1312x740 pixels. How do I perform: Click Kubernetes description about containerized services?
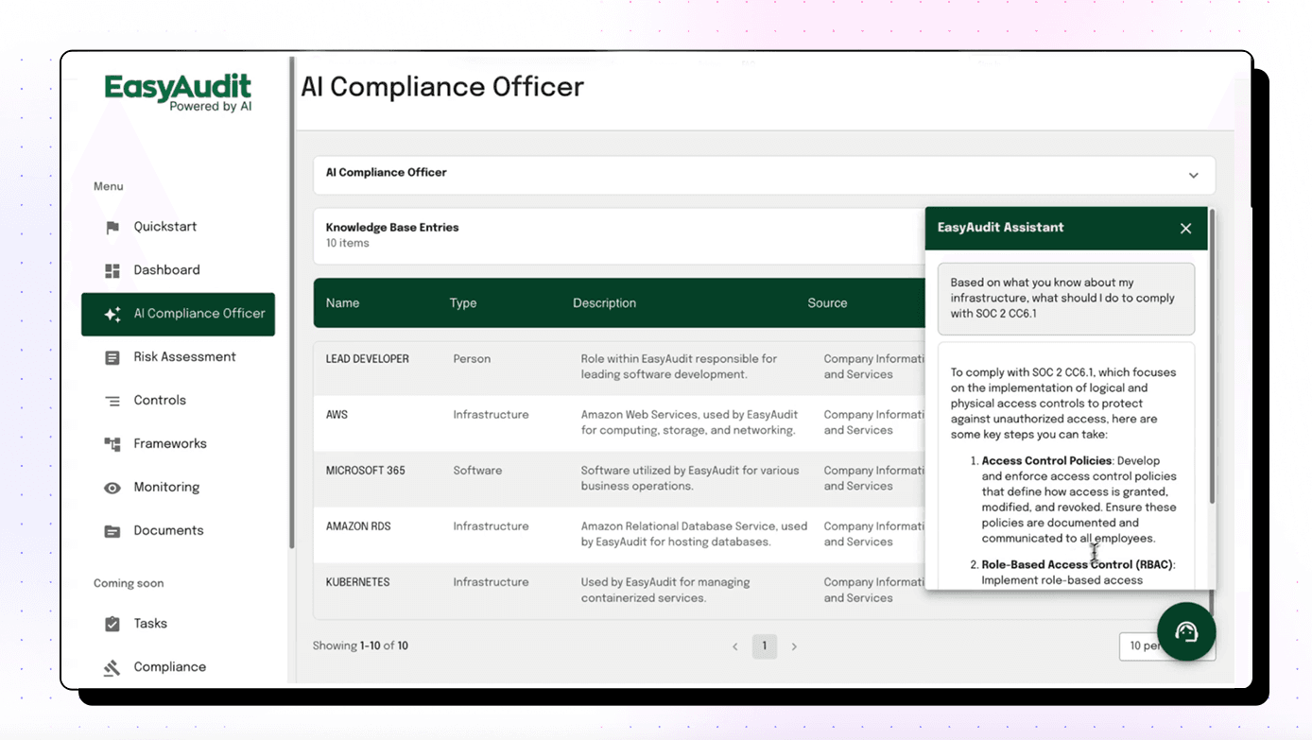pyautogui.click(x=665, y=590)
